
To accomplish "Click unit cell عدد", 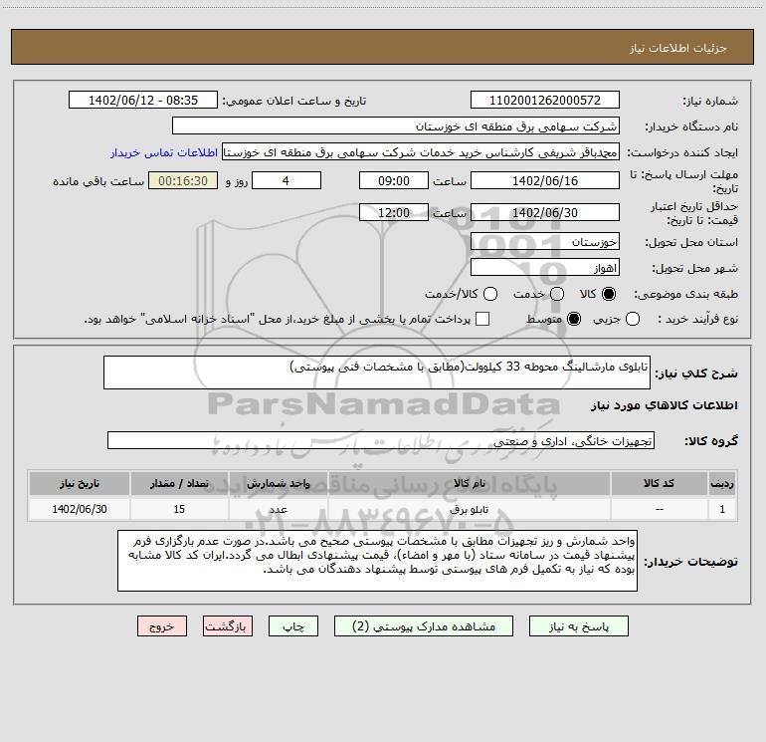I will [278, 509].
